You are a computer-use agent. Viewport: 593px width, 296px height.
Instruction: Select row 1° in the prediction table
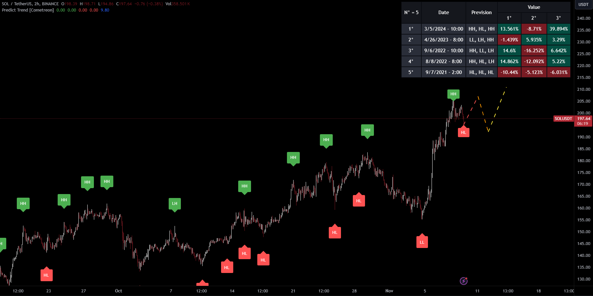[411, 29]
